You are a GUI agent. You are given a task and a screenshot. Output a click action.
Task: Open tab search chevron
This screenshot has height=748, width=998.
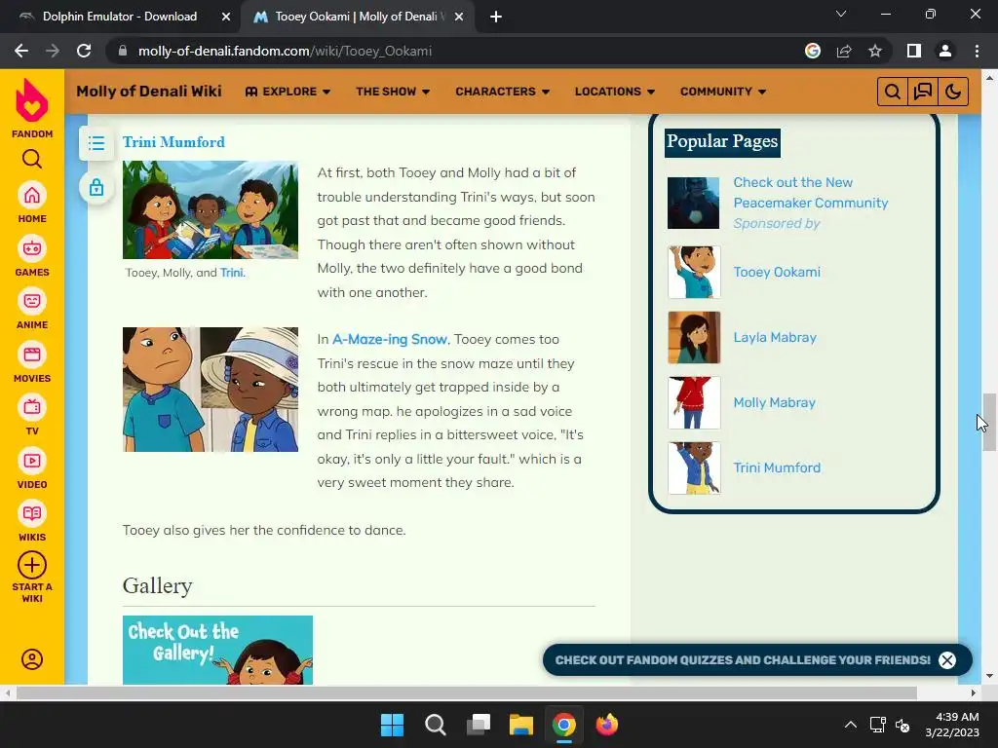pos(841,14)
